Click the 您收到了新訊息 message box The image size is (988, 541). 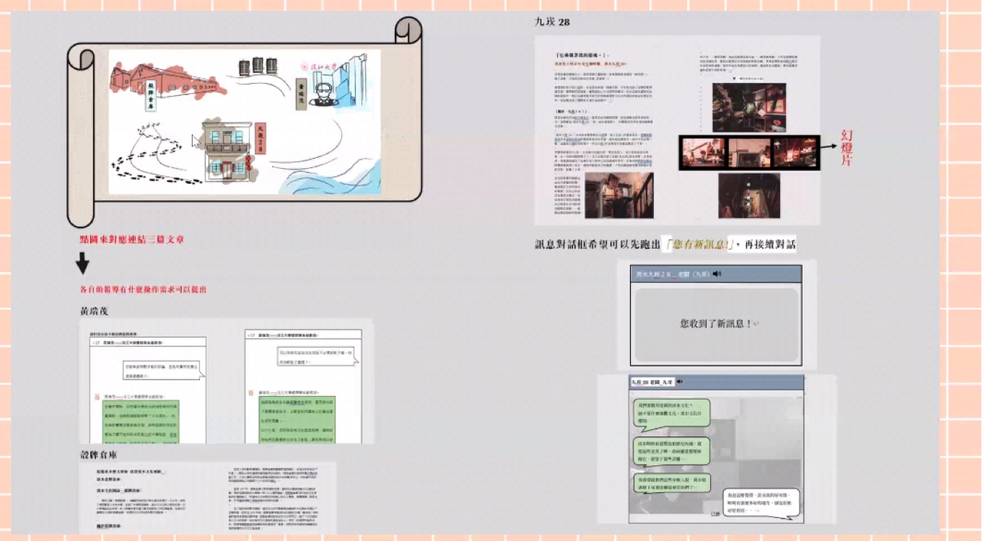[x=715, y=324]
